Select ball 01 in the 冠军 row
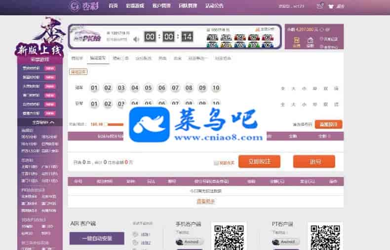 [94, 88]
